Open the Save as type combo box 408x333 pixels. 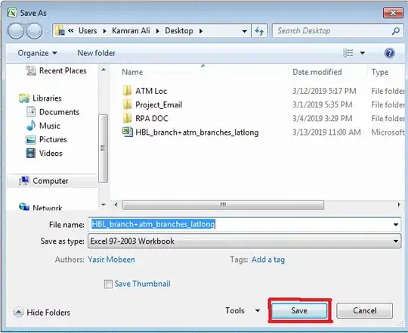click(x=244, y=241)
